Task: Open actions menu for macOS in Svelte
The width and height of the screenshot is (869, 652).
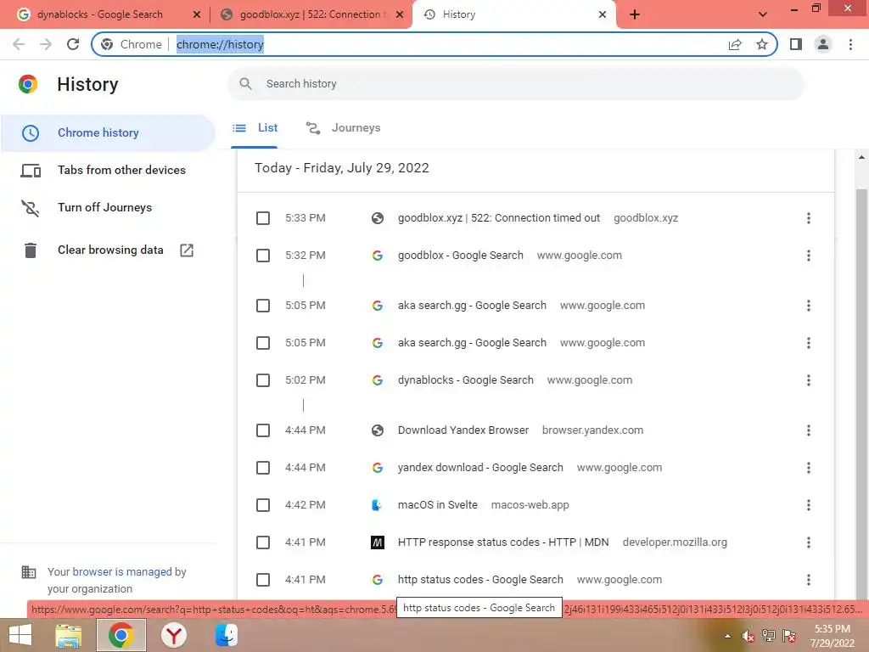Action: [x=809, y=505]
